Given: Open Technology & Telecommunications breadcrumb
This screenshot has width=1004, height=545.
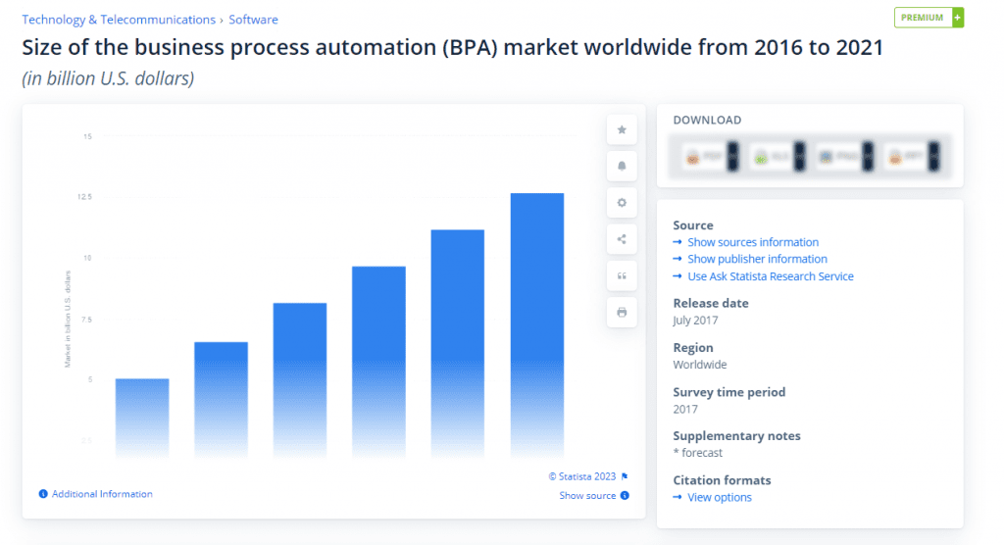Looking at the screenshot, I should click(119, 20).
